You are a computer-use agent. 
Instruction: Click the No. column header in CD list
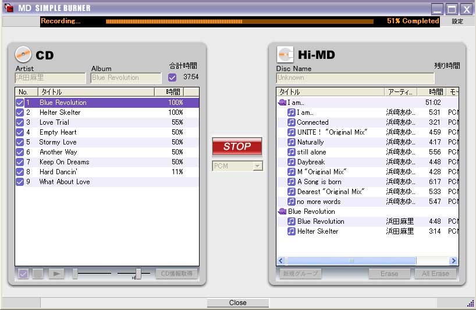tap(26, 92)
